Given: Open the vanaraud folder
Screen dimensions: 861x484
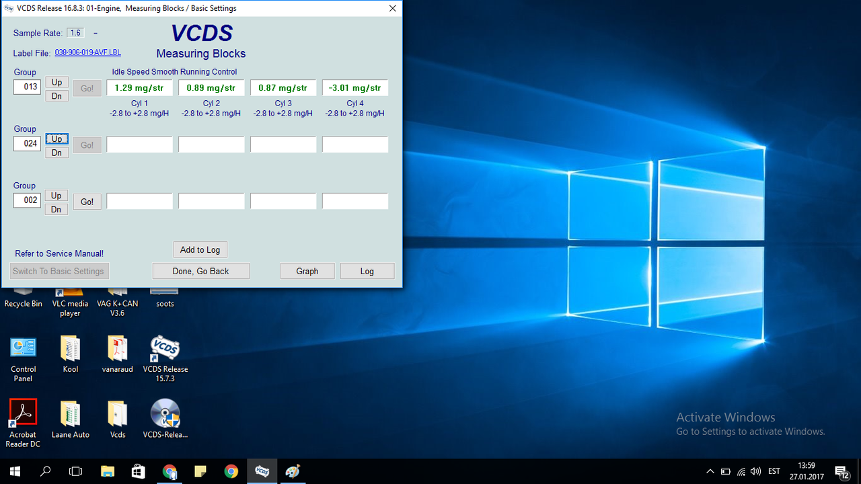Looking at the screenshot, I should (118, 354).
